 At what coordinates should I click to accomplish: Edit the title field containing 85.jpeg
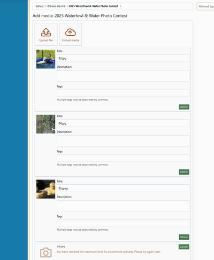(x=123, y=188)
